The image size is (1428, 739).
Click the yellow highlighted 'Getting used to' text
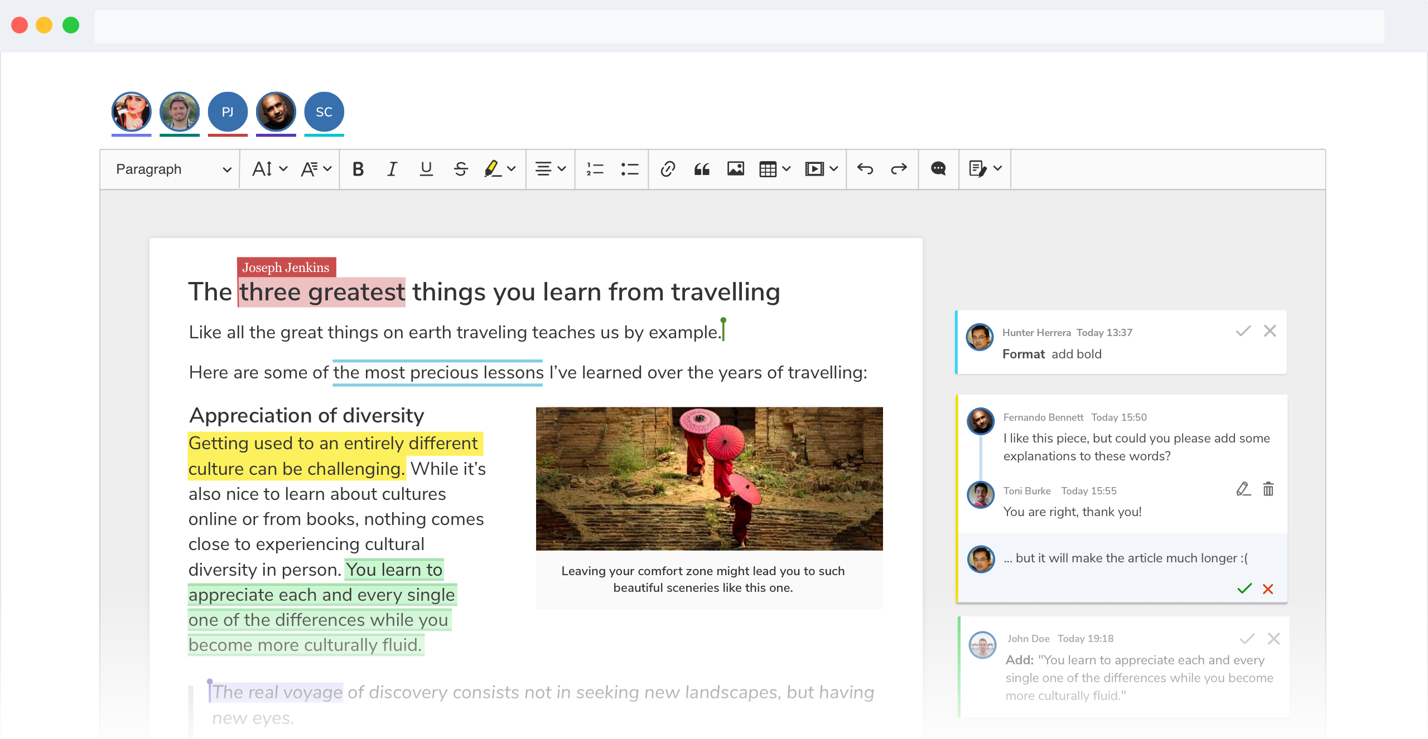[335, 456]
